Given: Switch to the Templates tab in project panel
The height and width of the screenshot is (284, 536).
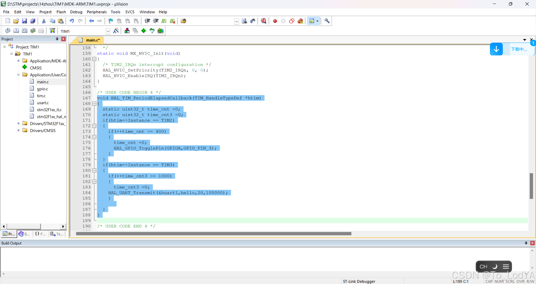Looking at the screenshot, I should point(57,234).
